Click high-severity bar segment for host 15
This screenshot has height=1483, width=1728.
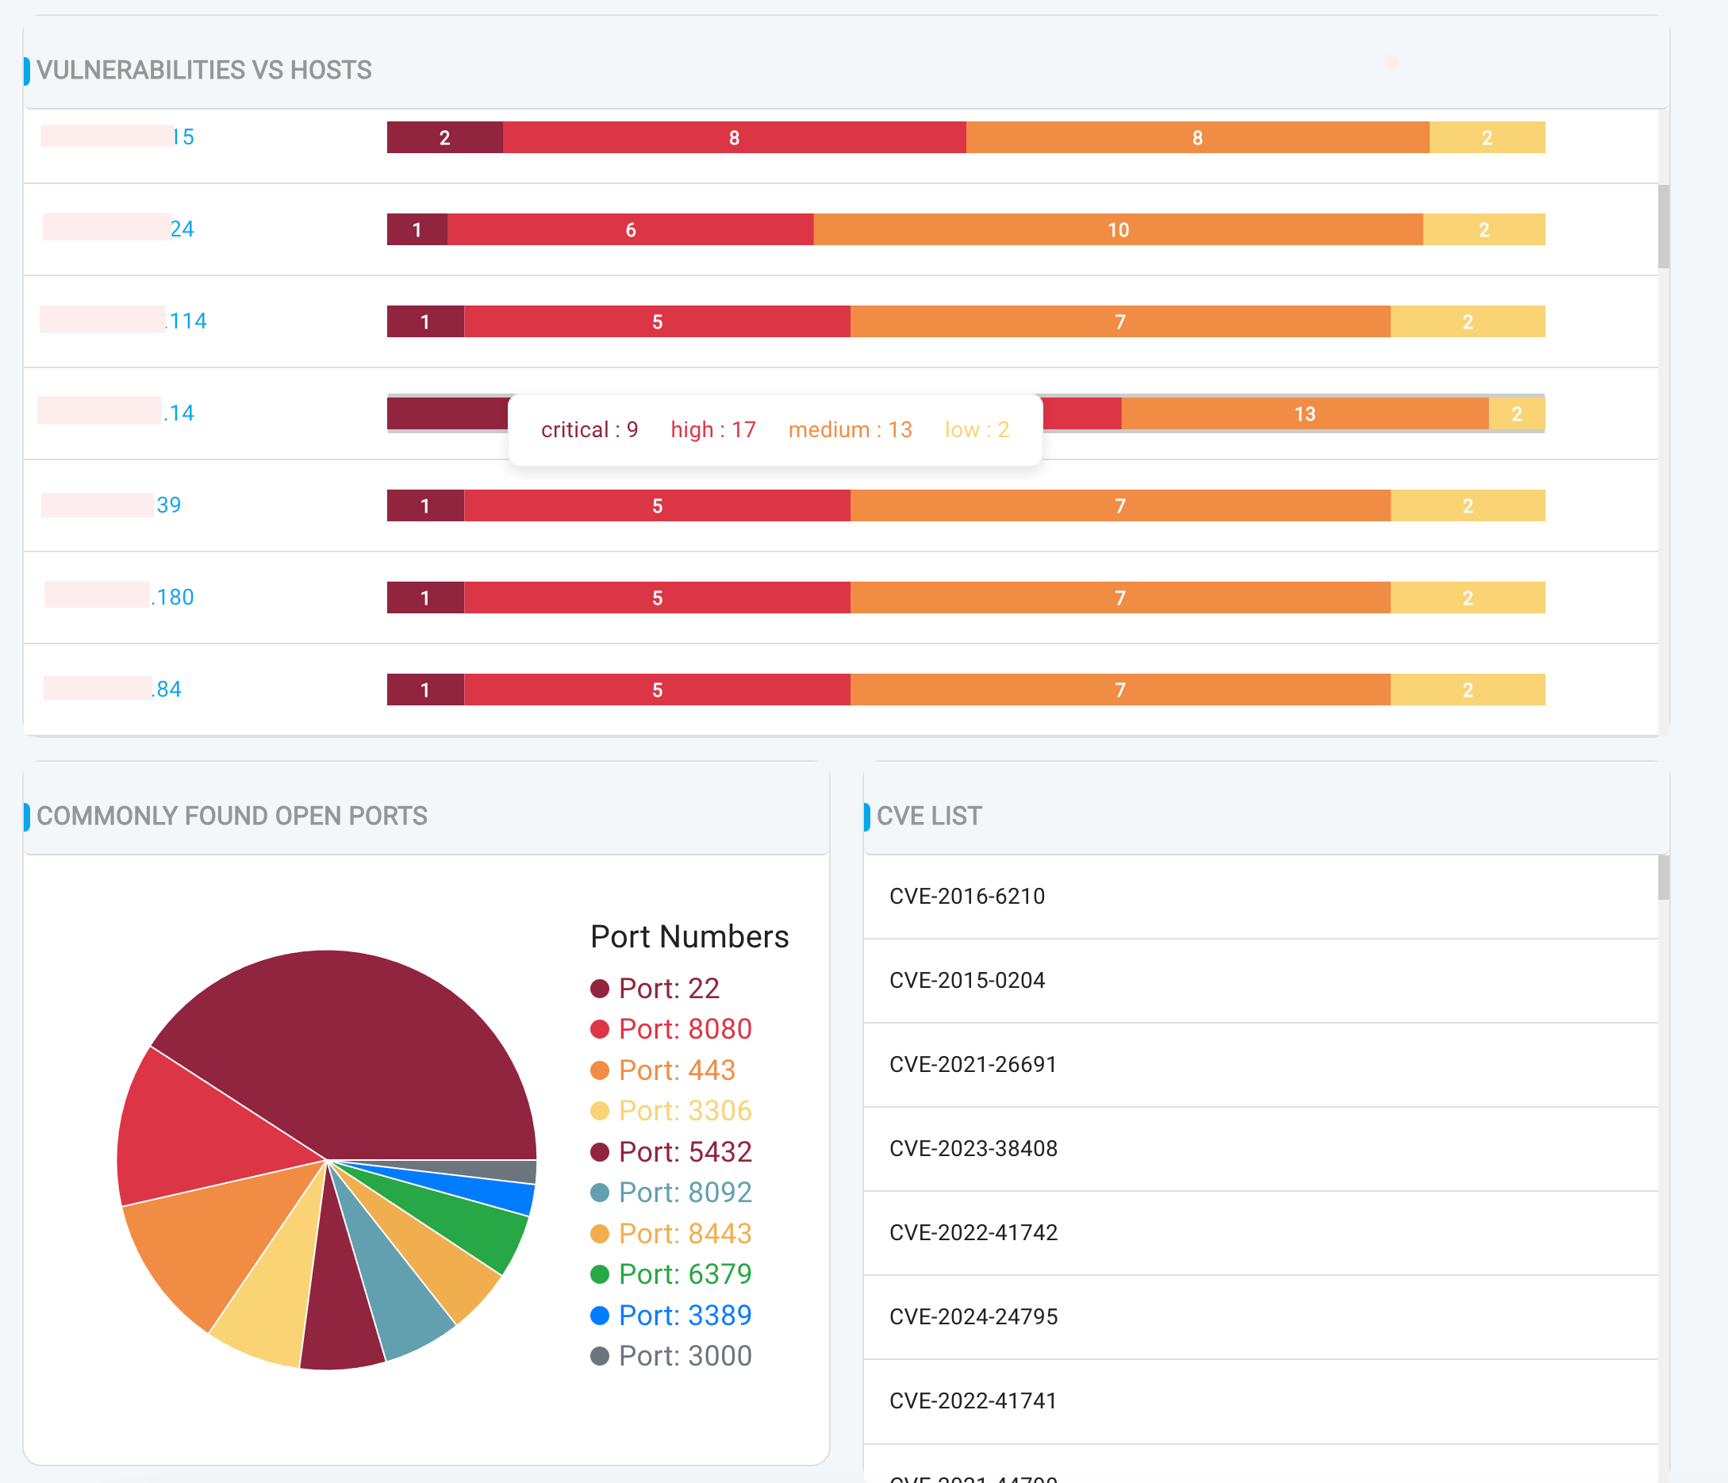coord(734,137)
